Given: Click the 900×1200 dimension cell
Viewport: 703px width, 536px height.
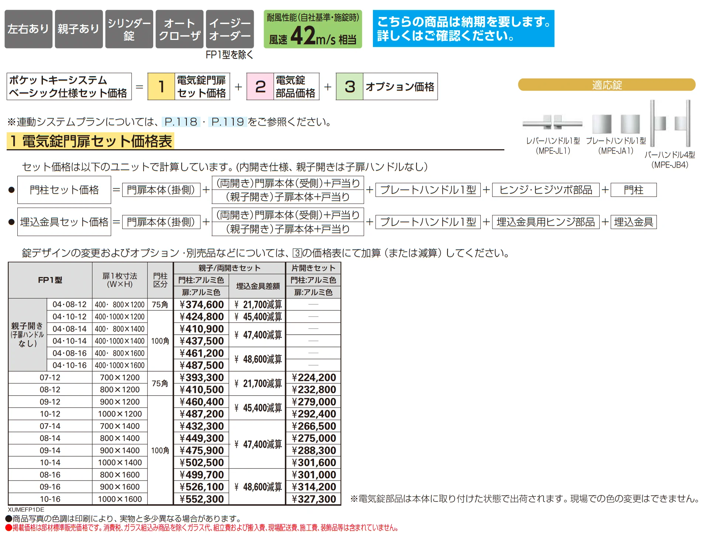Looking at the screenshot, I should click(120, 402).
